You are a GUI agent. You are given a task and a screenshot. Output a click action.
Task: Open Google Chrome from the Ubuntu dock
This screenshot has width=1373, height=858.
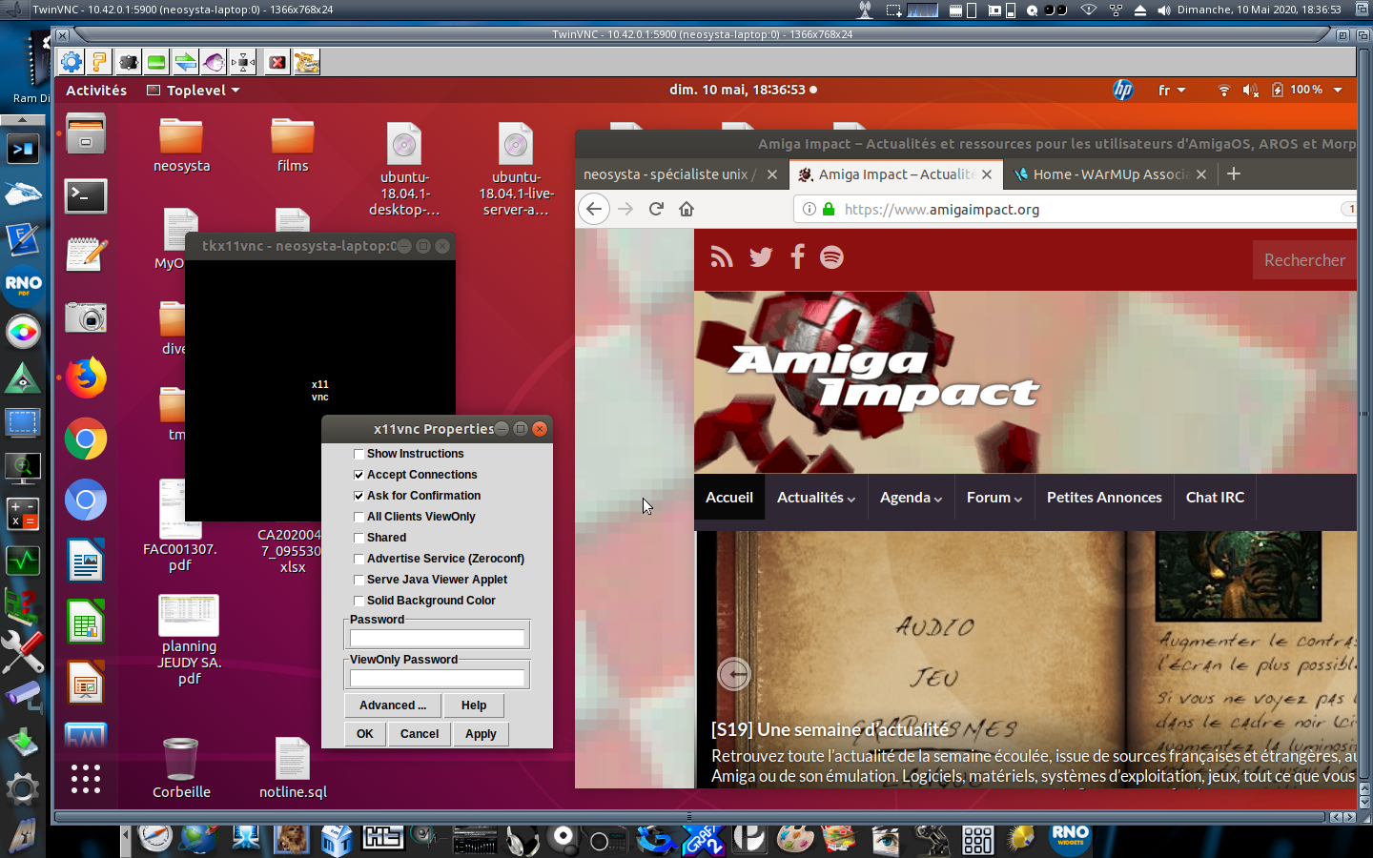point(86,439)
